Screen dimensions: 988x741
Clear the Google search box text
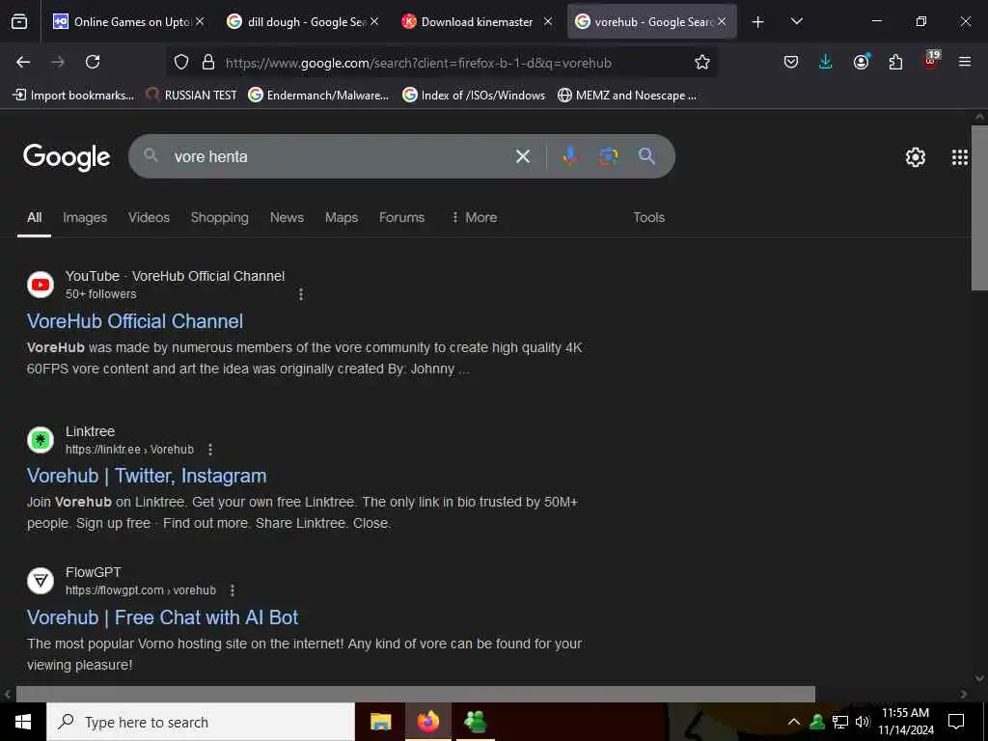coord(522,156)
